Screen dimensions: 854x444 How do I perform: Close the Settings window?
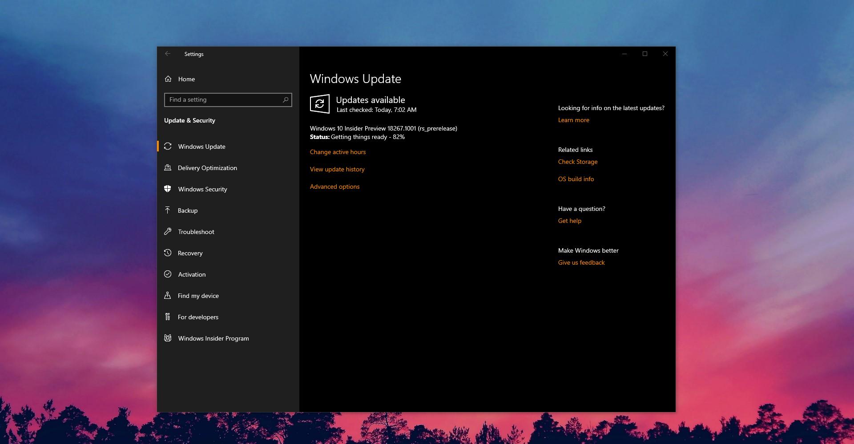665,54
